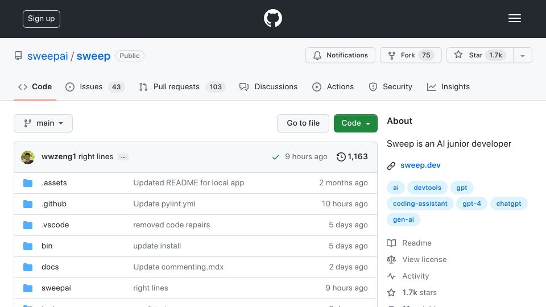Image resolution: width=546 pixels, height=307 pixels.
Task: Open the Issues tab
Action: [x=95, y=86]
